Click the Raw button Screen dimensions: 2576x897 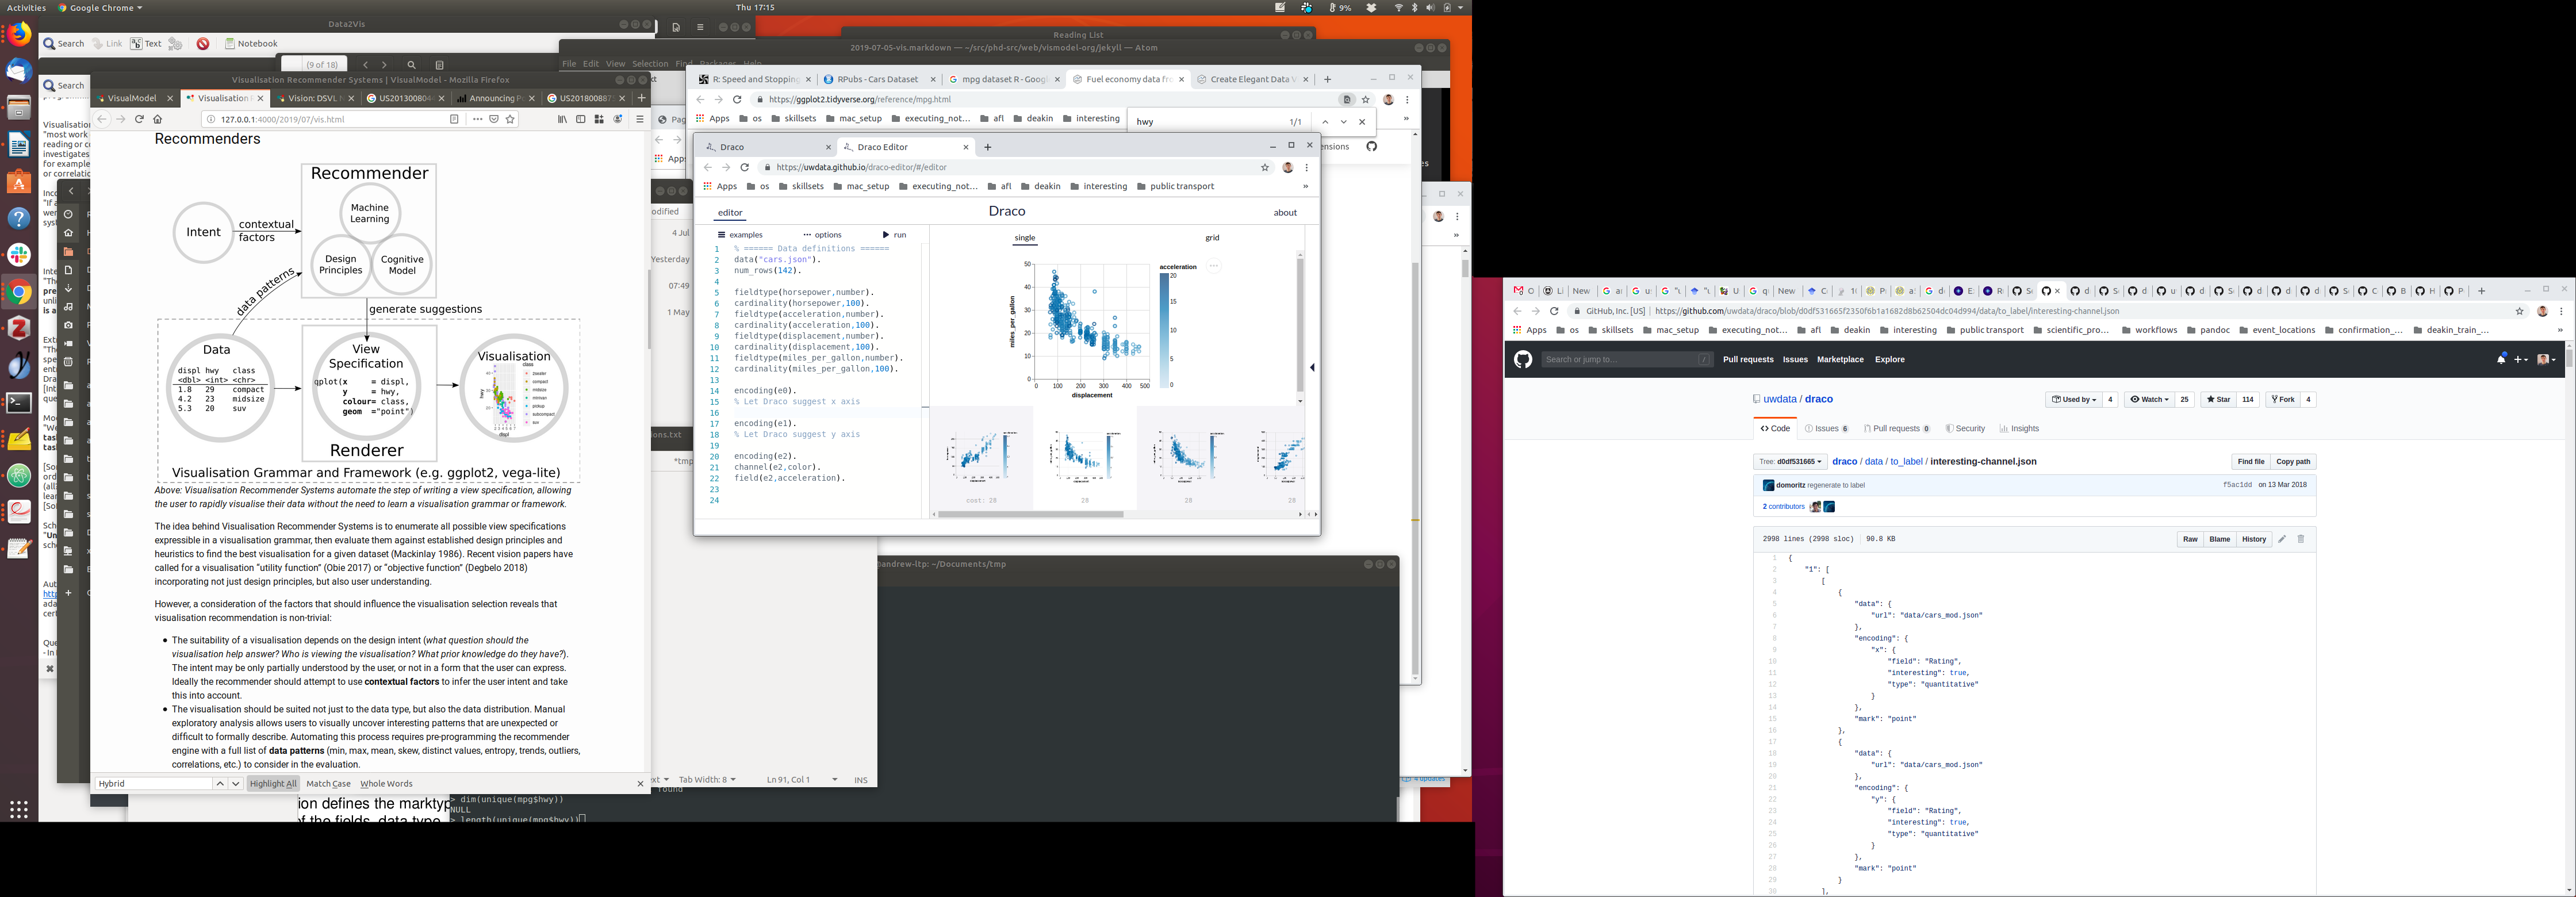[2190, 539]
